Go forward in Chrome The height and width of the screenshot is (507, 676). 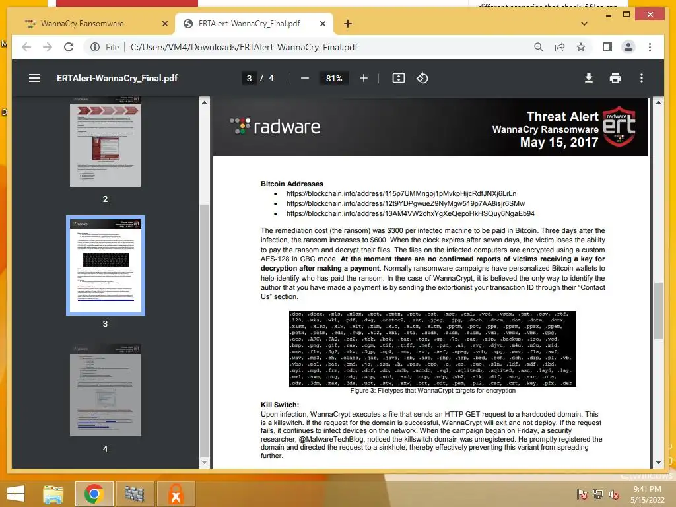(48, 47)
